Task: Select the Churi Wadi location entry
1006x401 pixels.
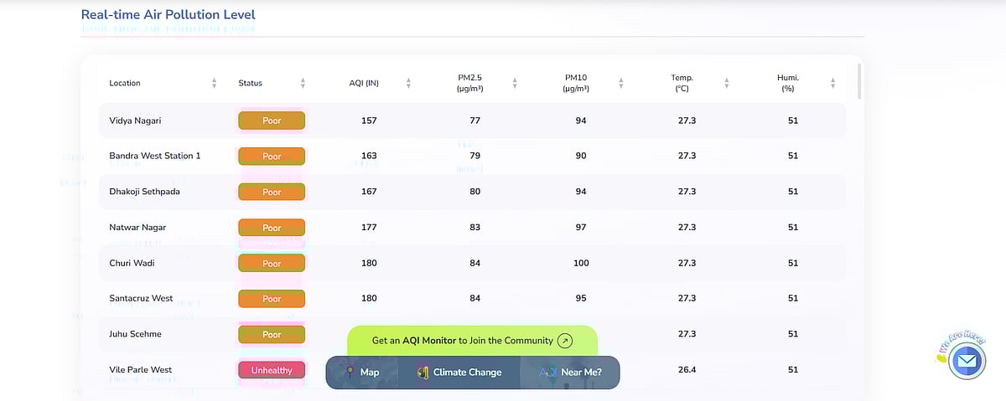Action: coord(132,263)
